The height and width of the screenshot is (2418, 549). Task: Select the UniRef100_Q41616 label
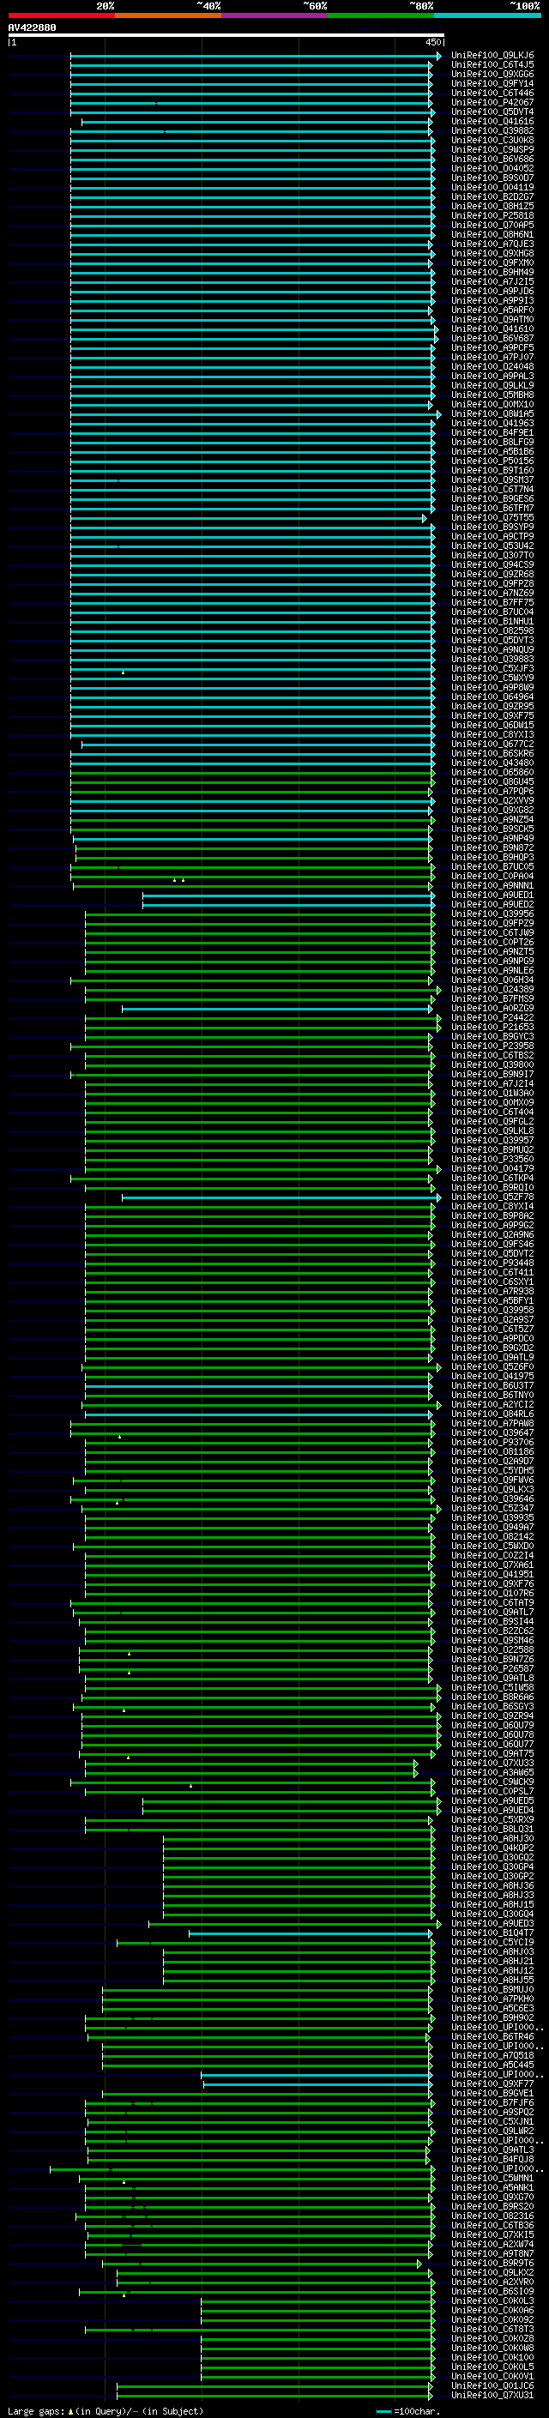492,121
